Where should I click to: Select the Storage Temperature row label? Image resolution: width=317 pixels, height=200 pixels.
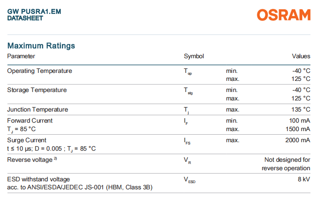click(x=37, y=90)
